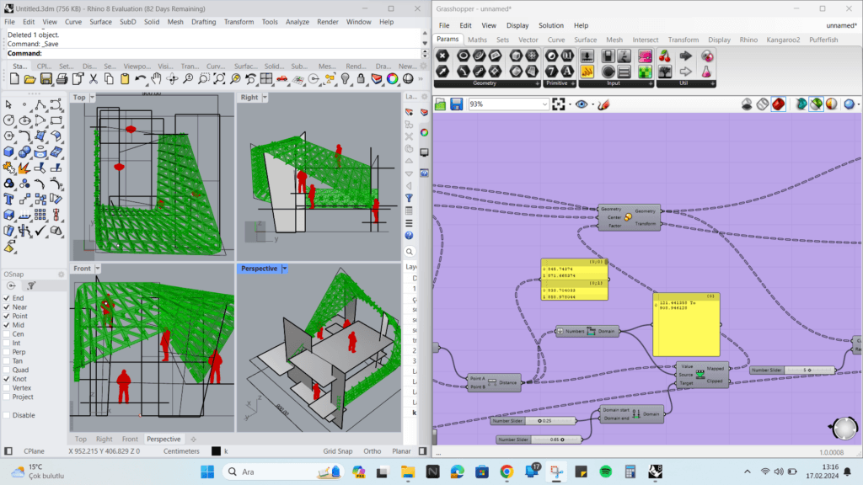
Task: Expand the Util panel plus button
Action: (713, 83)
